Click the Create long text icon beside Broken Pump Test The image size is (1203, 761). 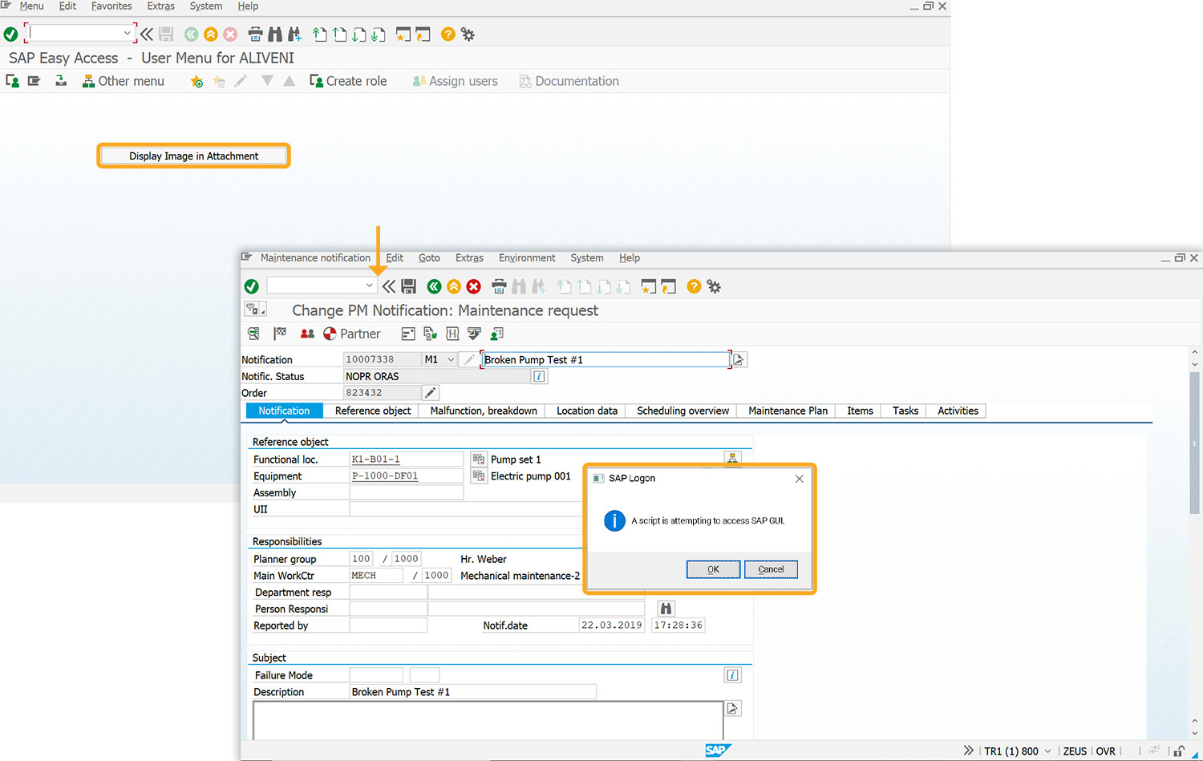point(739,359)
